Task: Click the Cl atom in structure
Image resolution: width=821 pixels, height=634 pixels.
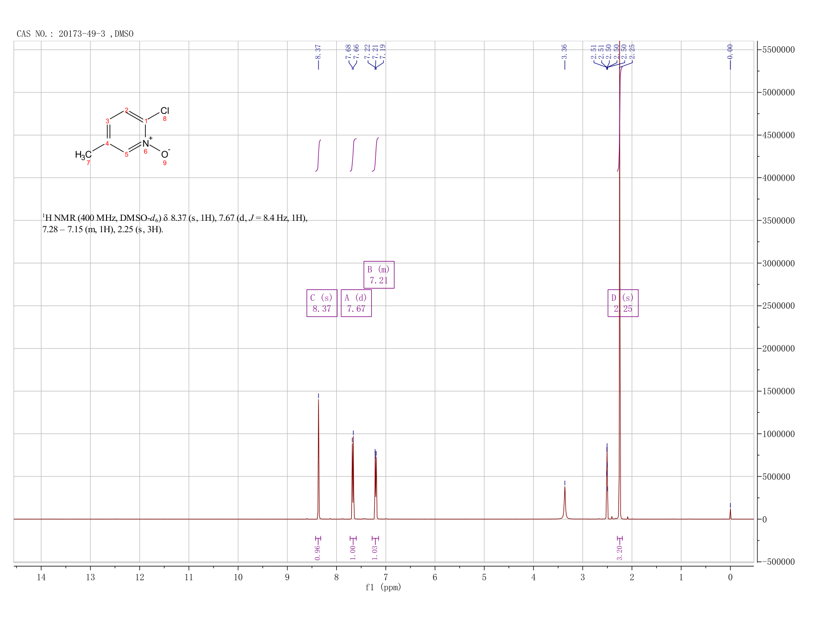Action: pos(165,111)
